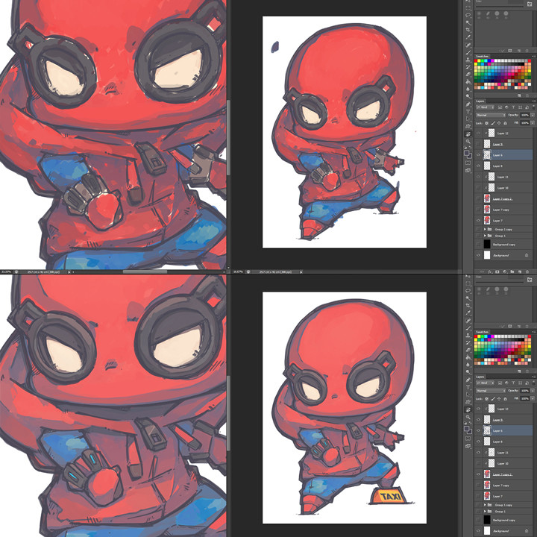537x537 pixels.
Task: Expand Group 1 in lower Layers panel
Action: click(485, 512)
